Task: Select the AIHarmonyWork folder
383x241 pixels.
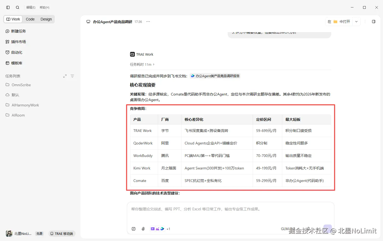Action: (22, 105)
